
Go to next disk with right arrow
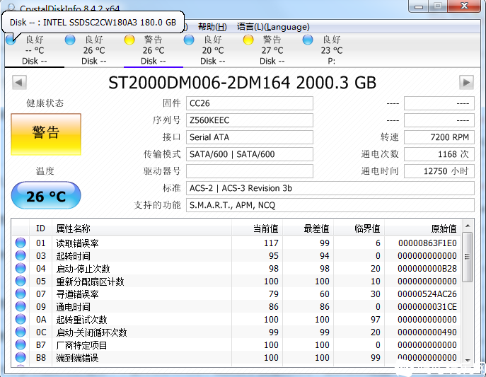coord(466,82)
